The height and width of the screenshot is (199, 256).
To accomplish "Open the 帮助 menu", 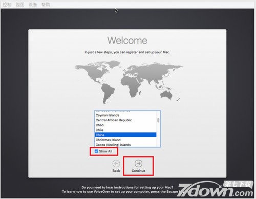I will (46, 5).
